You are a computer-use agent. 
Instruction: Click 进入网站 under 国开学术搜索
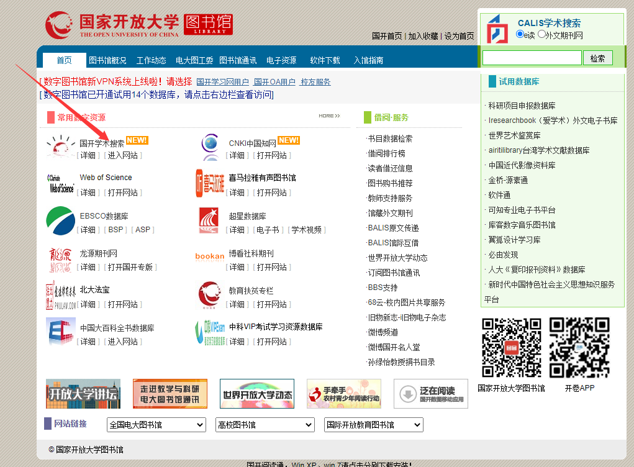(122, 156)
